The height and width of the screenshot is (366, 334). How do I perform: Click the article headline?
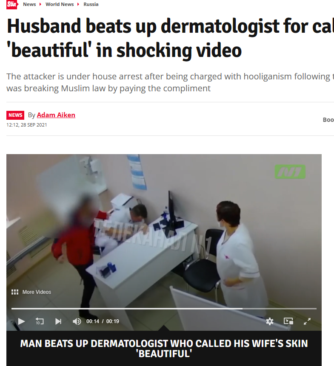coord(170,38)
